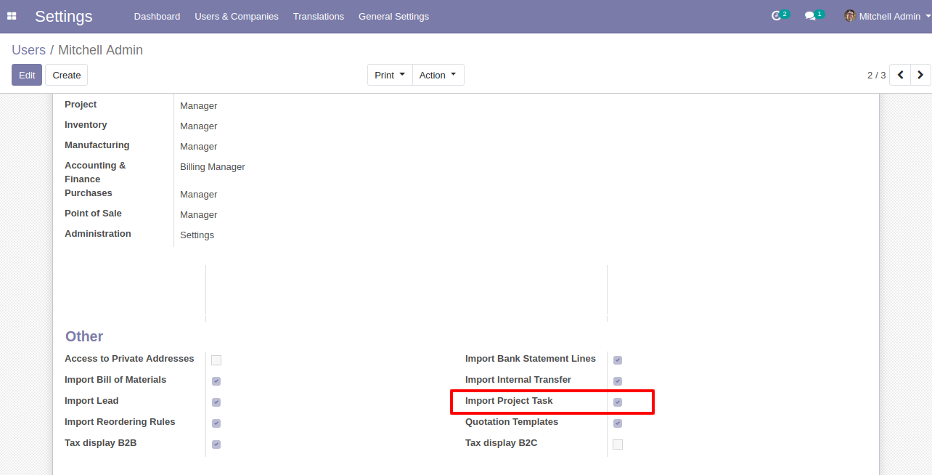Viewport: 932px width, 475px height.
Task: Toggle the Tax display B2C checkbox
Action: pos(618,444)
